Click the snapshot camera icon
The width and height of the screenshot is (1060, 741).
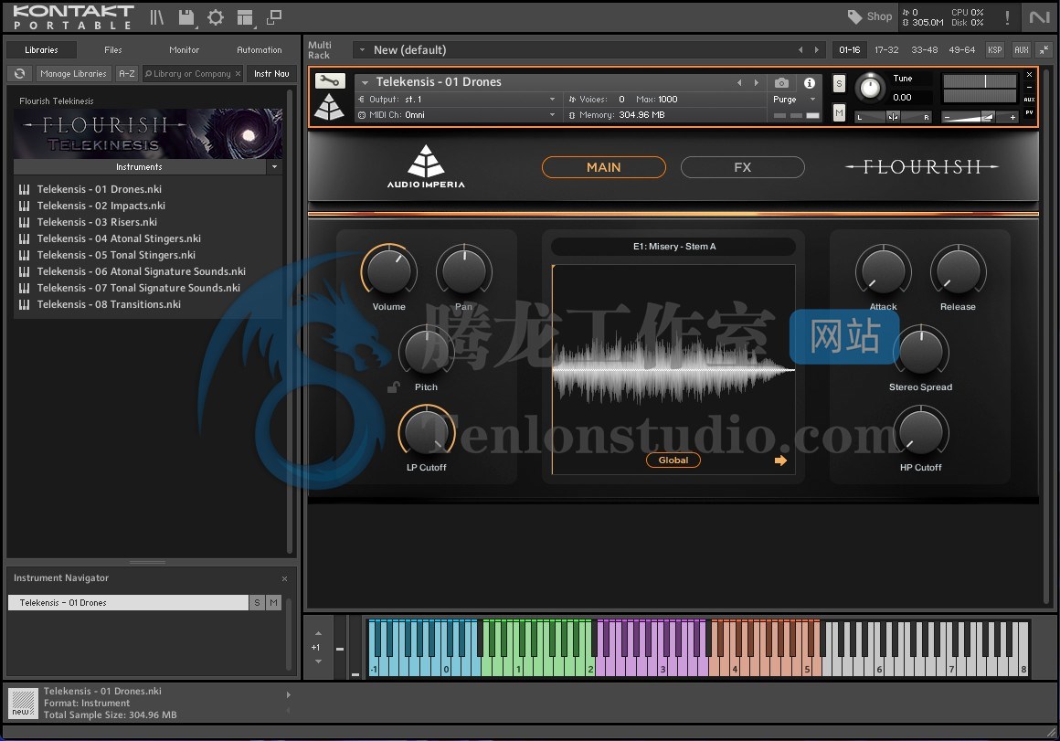(x=781, y=82)
